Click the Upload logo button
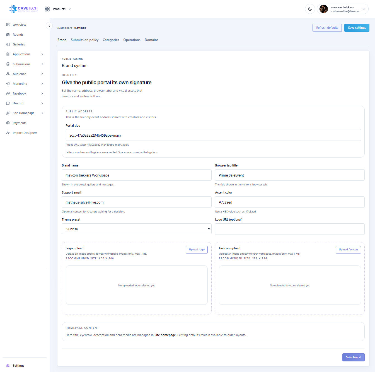 [x=197, y=250]
